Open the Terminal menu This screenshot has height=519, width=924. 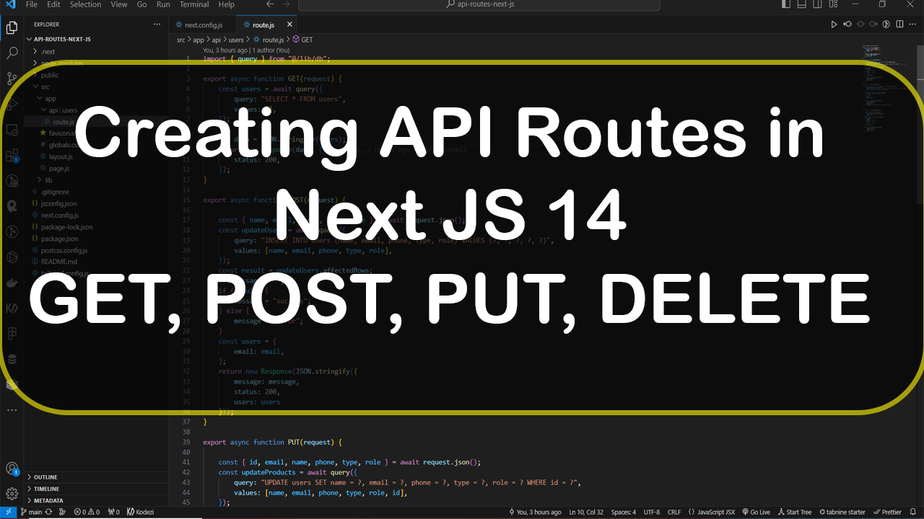click(x=194, y=4)
